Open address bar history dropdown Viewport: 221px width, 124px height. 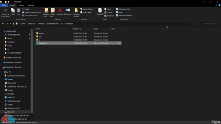[190, 24]
